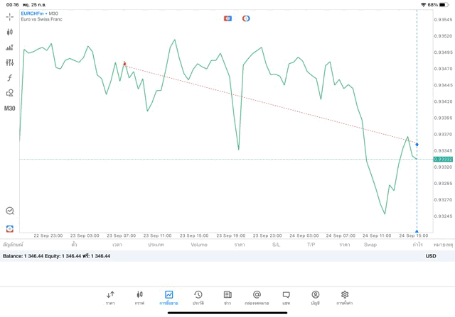This screenshot has width=455, height=317.
Task: Open the indicators list
Action: 9,48
